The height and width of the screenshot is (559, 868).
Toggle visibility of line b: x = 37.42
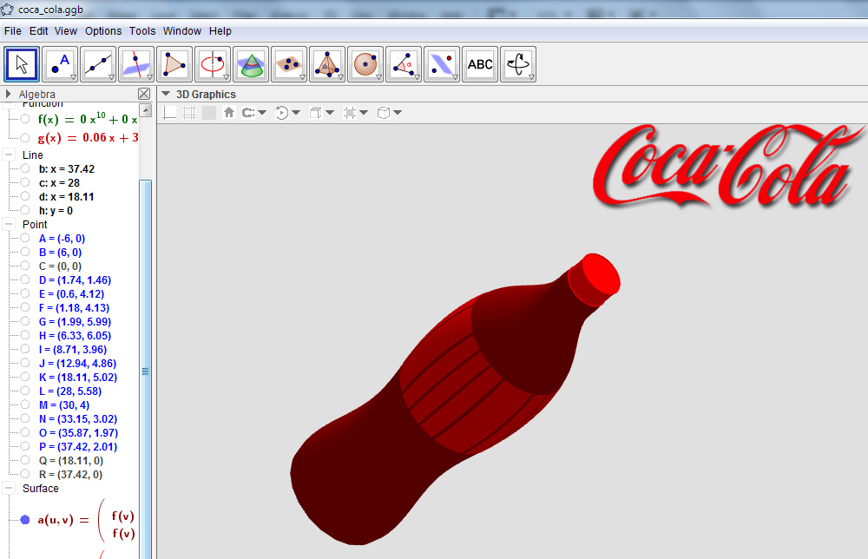pos(25,168)
